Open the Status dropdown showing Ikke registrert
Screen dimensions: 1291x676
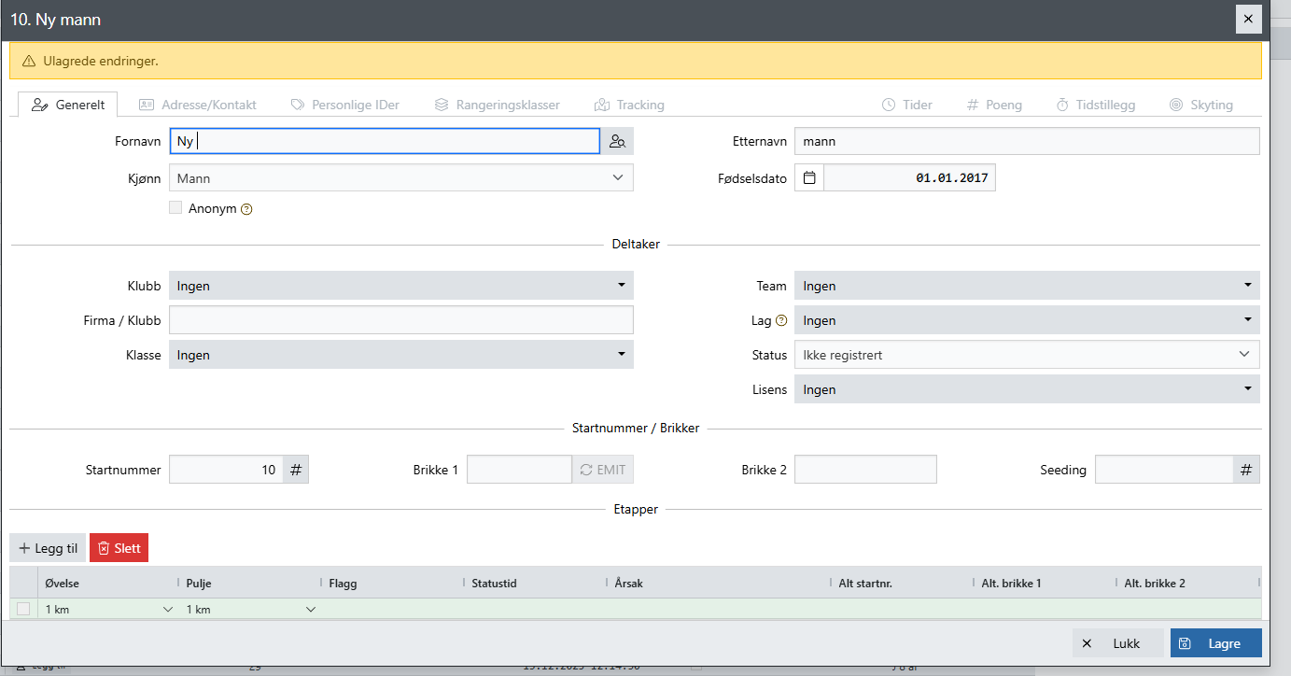click(x=1027, y=355)
